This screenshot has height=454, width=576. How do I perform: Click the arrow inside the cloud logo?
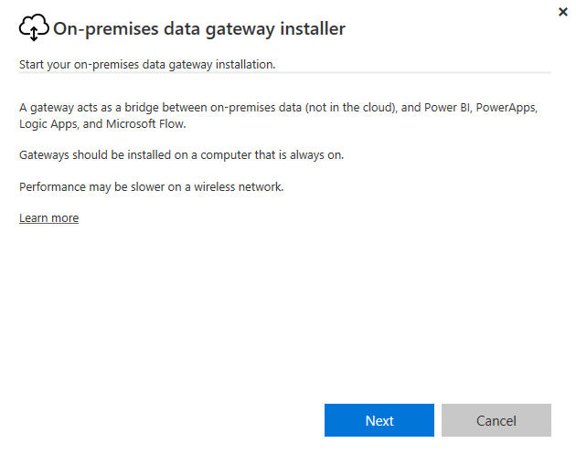[34, 34]
